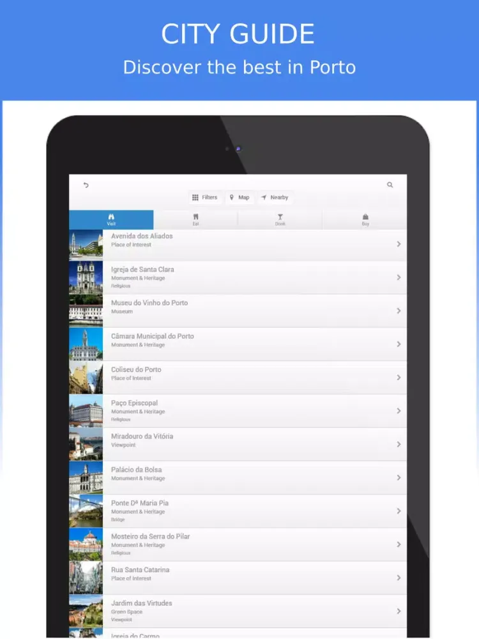Show places on the Map
The width and height of the screenshot is (479, 639).
point(240,197)
